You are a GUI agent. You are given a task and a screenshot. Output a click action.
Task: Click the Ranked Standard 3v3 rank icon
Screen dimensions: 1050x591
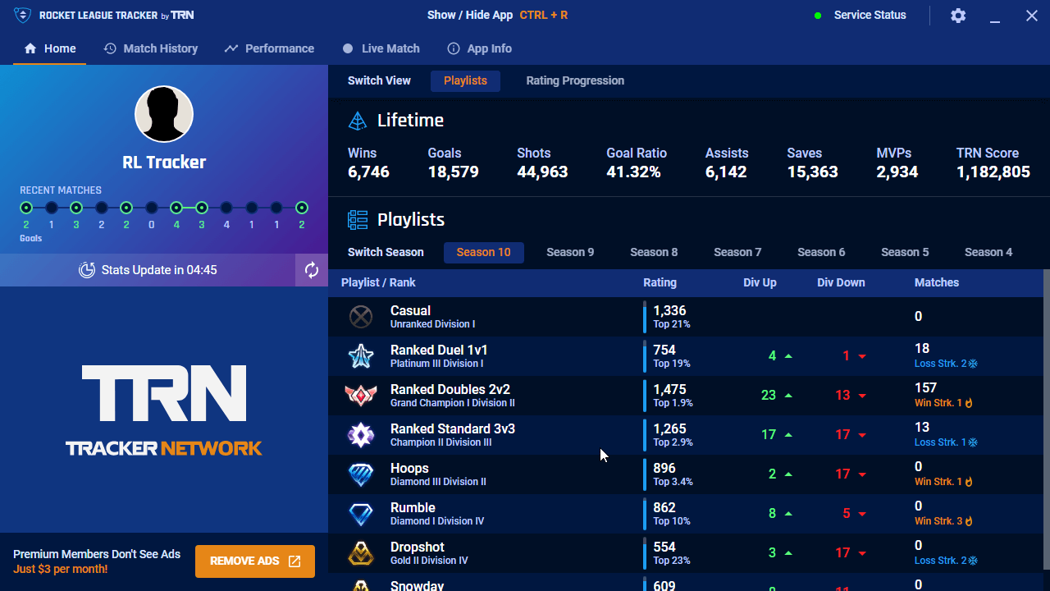click(361, 435)
